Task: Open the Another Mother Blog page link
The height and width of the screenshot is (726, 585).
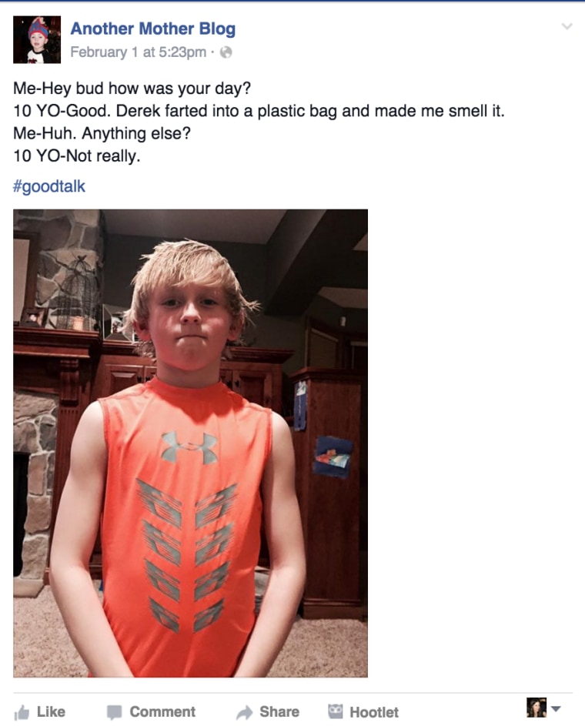Action: click(x=152, y=28)
